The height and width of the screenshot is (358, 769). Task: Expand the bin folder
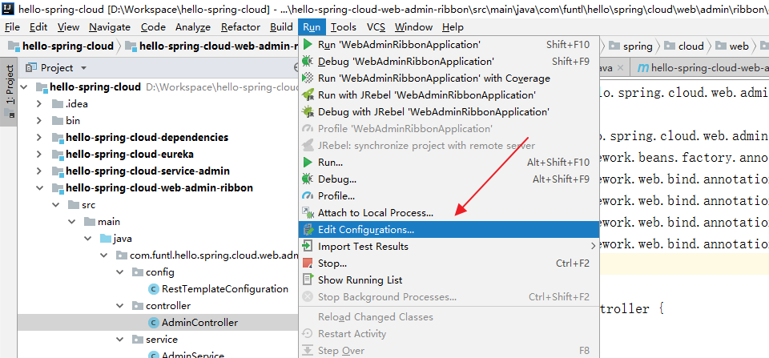click(x=39, y=121)
